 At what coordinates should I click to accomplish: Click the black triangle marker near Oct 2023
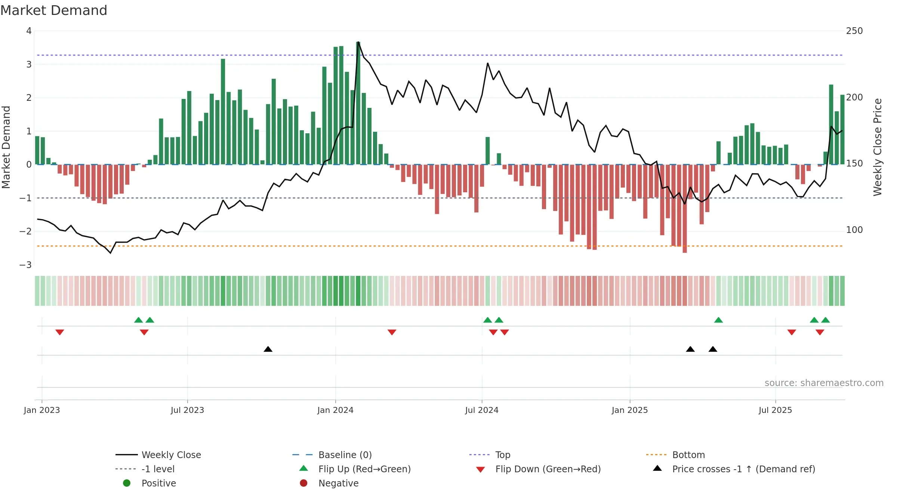[268, 349]
